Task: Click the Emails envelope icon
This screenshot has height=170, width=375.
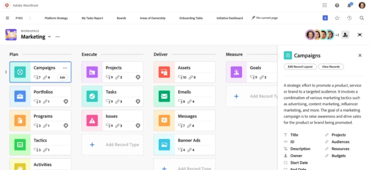Action: coord(164,96)
